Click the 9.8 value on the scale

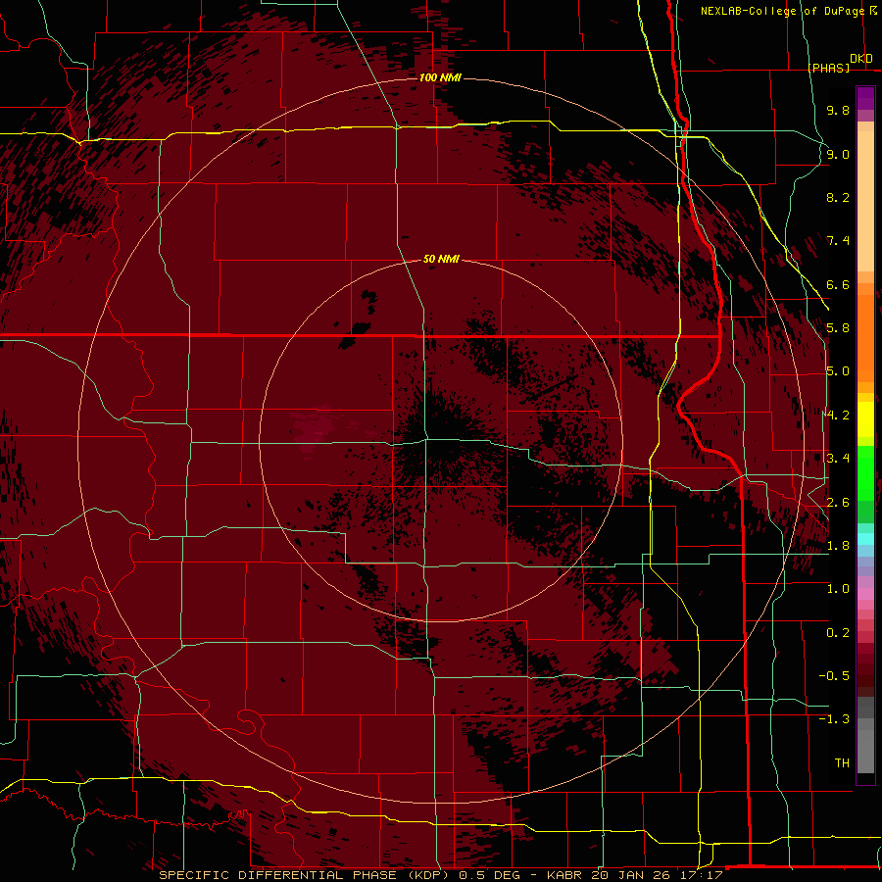pyautogui.click(x=838, y=110)
